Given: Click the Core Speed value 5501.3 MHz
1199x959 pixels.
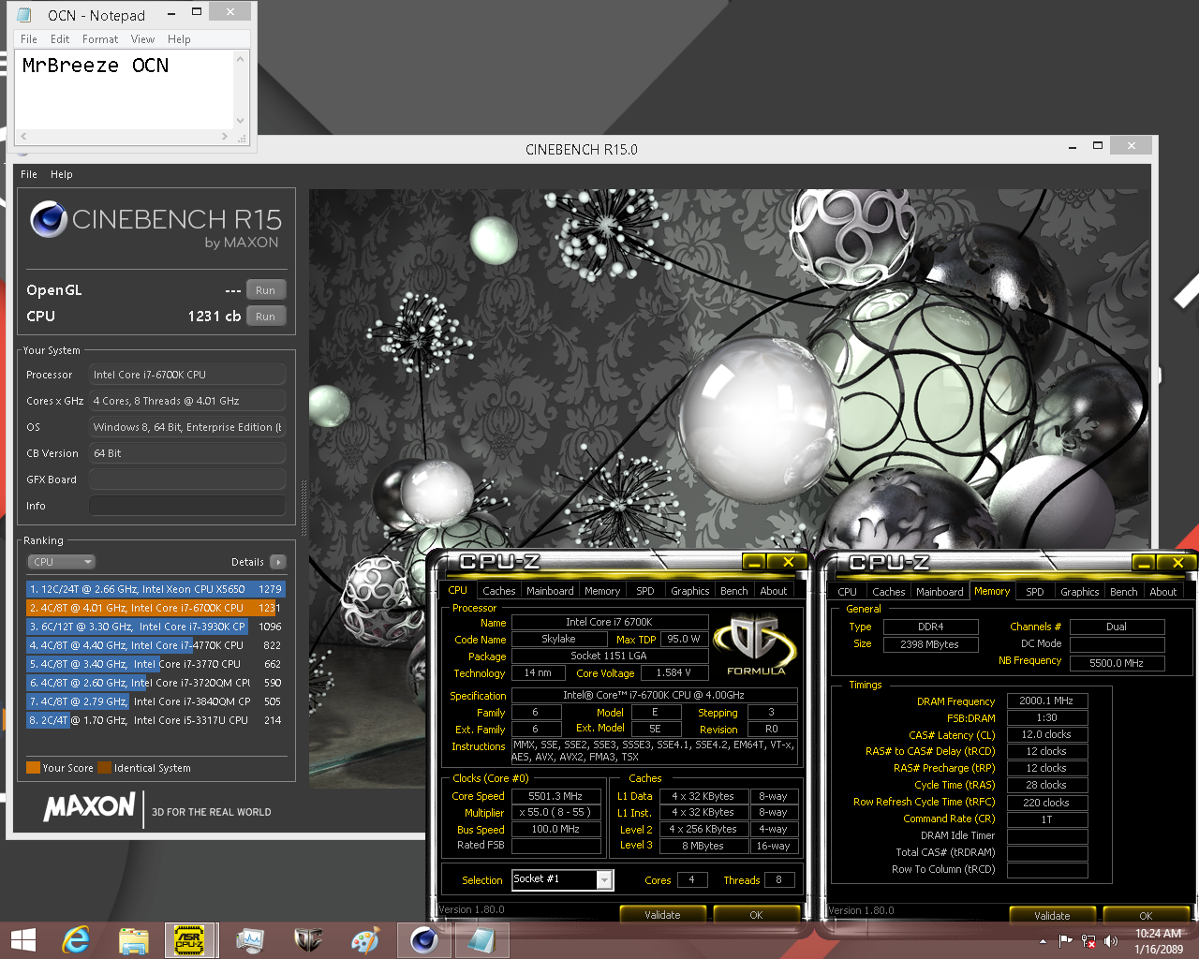Looking at the screenshot, I should (x=555, y=796).
